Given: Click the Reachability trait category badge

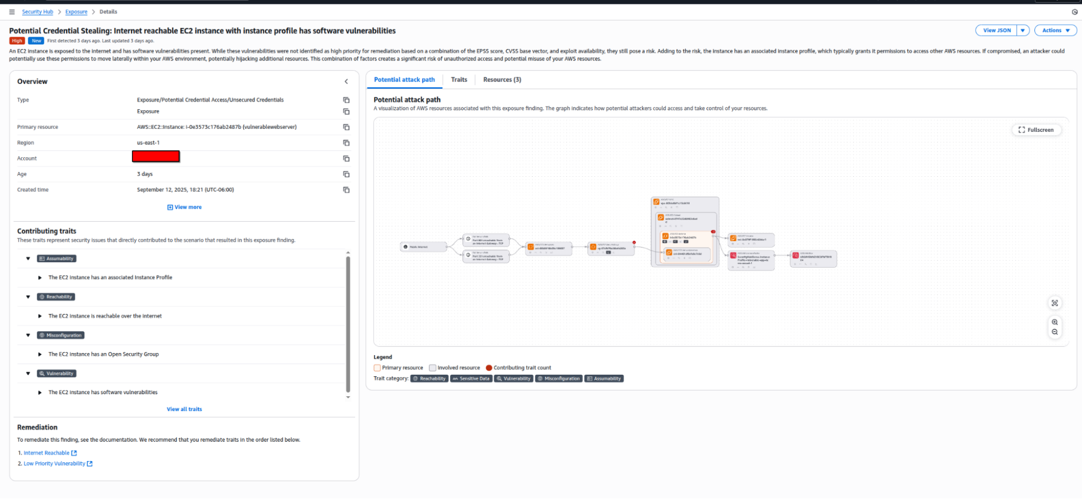Looking at the screenshot, I should pos(429,378).
